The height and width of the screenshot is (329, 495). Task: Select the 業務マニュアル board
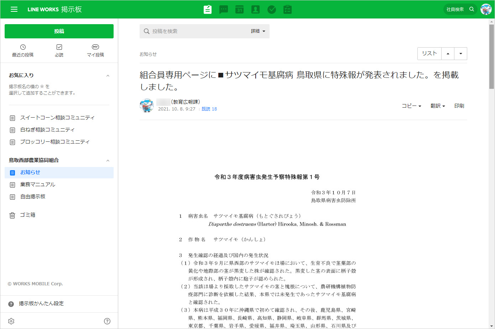click(x=38, y=184)
